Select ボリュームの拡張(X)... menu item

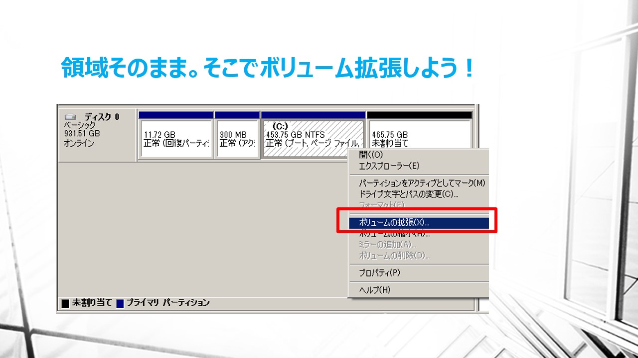click(394, 223)
